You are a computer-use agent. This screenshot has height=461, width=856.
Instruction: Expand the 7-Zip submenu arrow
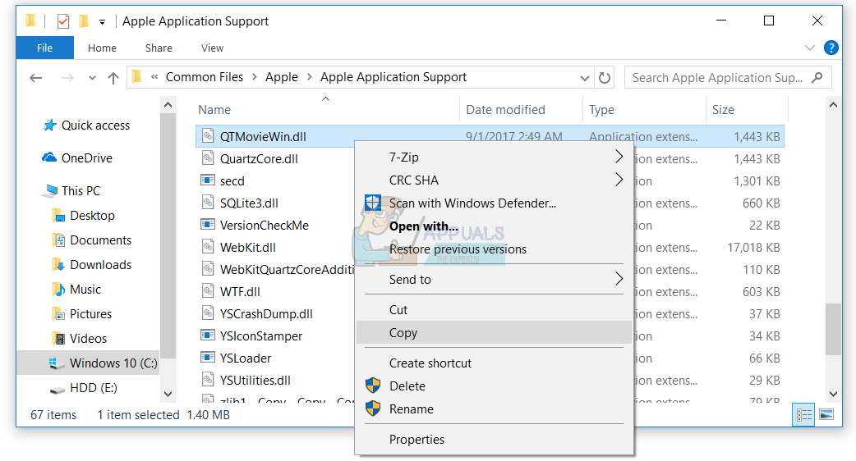(x=619, y=157)
